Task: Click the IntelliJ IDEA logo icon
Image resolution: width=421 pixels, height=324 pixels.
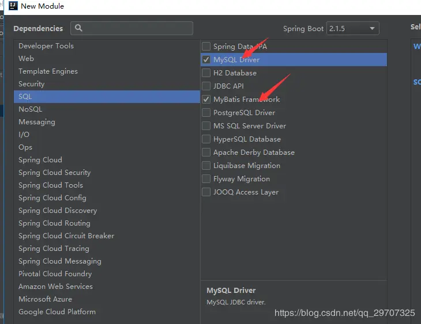Action: click(13, 6)
